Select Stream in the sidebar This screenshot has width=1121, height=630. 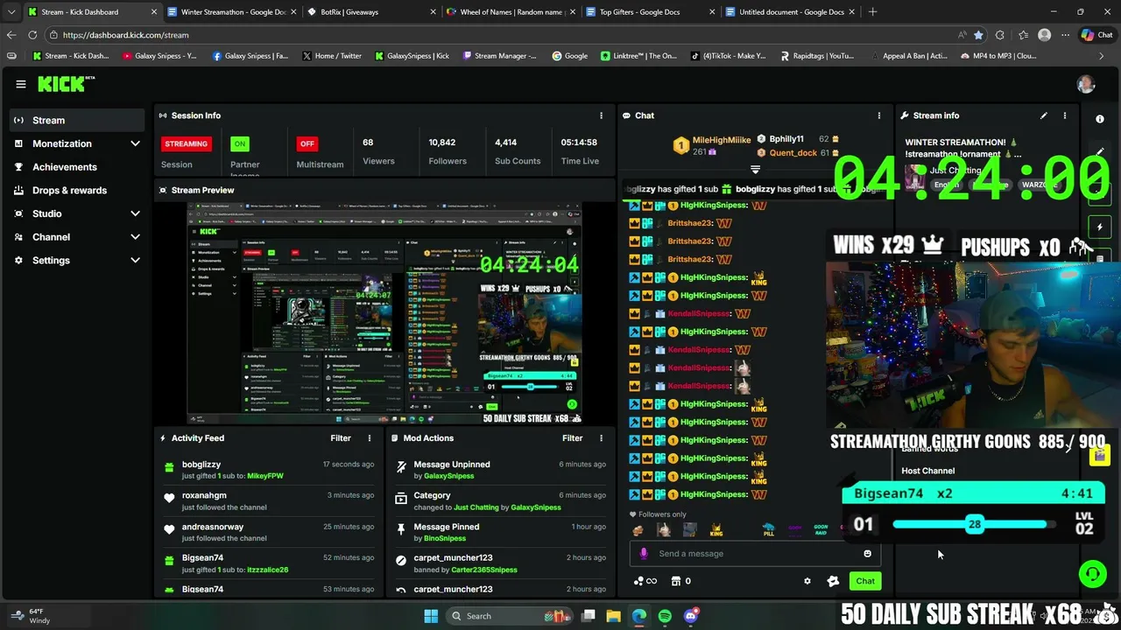click(77, 120)
